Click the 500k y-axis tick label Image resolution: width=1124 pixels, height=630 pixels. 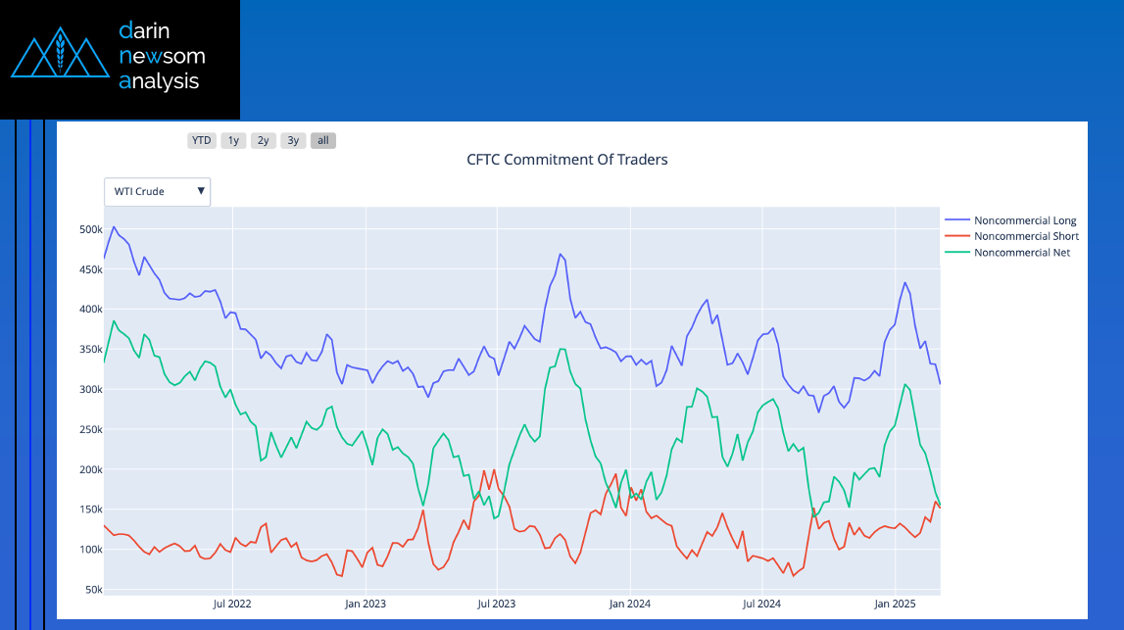91,229
